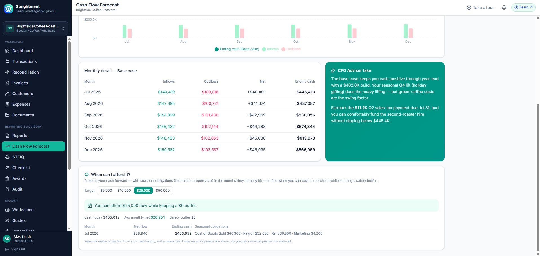Screen dimensions: 540x256
Task: Click the Steightment logo icon
Action: [x=8, y=8]
